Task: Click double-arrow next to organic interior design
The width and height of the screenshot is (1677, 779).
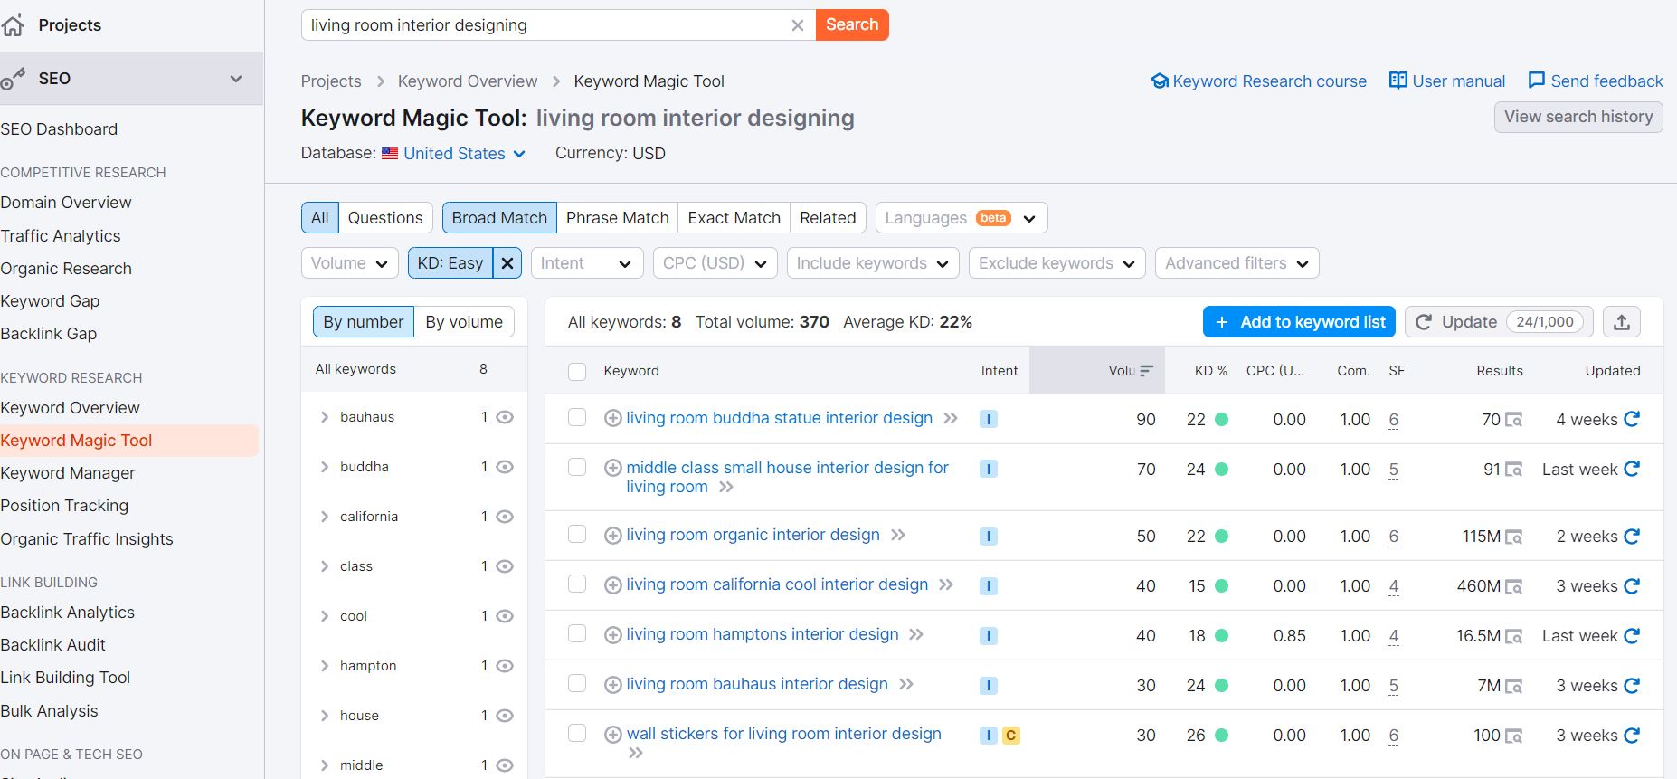Action: 897,536
